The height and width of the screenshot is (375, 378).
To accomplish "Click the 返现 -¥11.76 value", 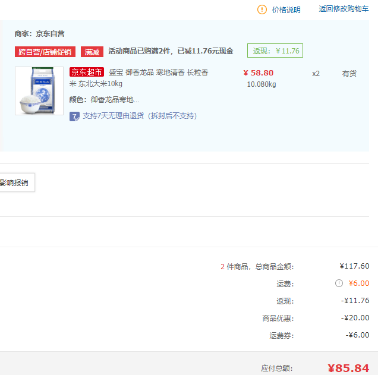I will pyautogui.click(x=355, y=301).
